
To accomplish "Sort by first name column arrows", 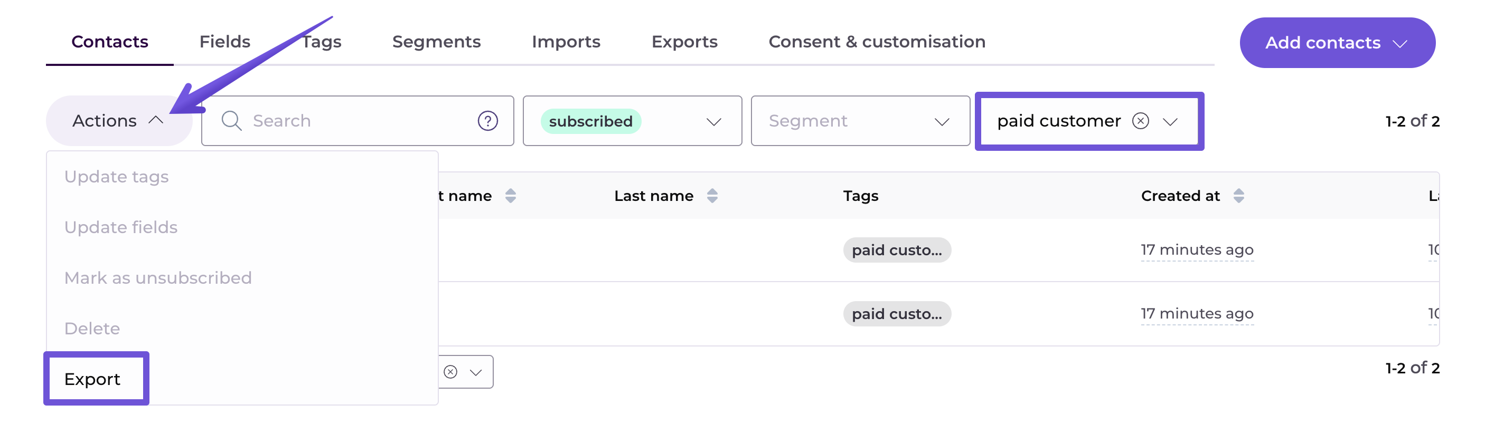I will [510, 196].
